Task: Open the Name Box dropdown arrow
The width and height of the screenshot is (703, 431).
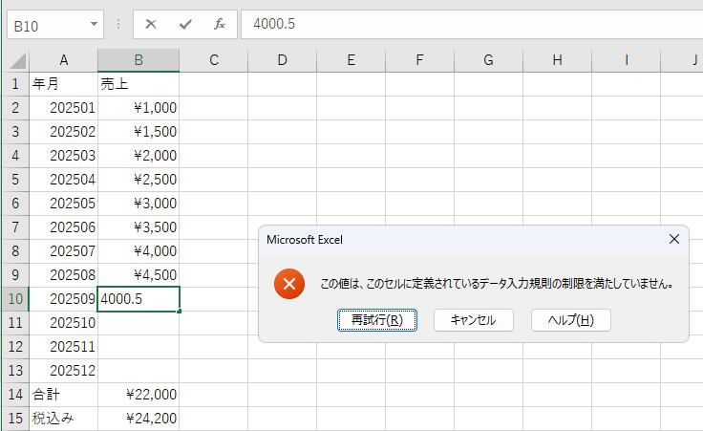Action: pos(94,24)
